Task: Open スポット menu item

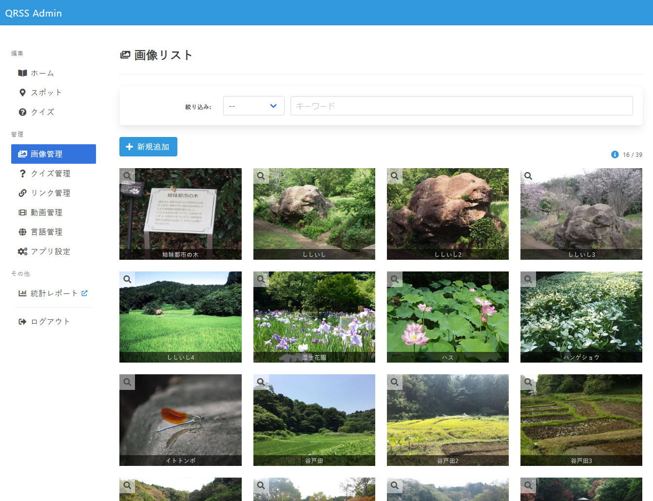Action: 46,93
